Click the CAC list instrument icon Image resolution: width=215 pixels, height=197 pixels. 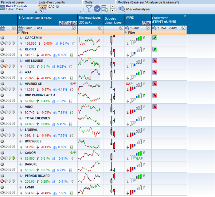coord(43,9)
